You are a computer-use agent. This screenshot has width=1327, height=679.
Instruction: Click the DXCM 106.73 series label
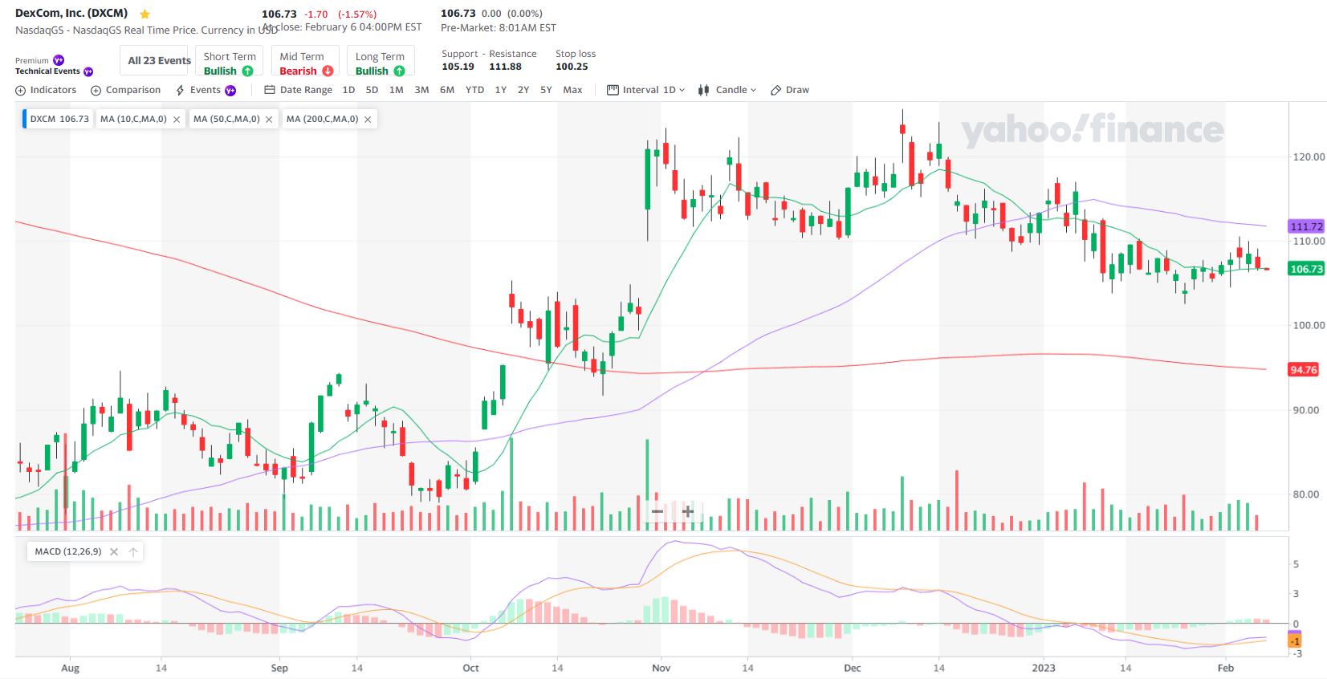[59, 119]
